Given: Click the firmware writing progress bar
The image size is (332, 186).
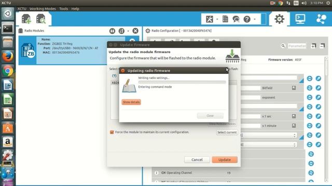Looking at the screenshot, I should pyautogui.click(x=182, y=82).
